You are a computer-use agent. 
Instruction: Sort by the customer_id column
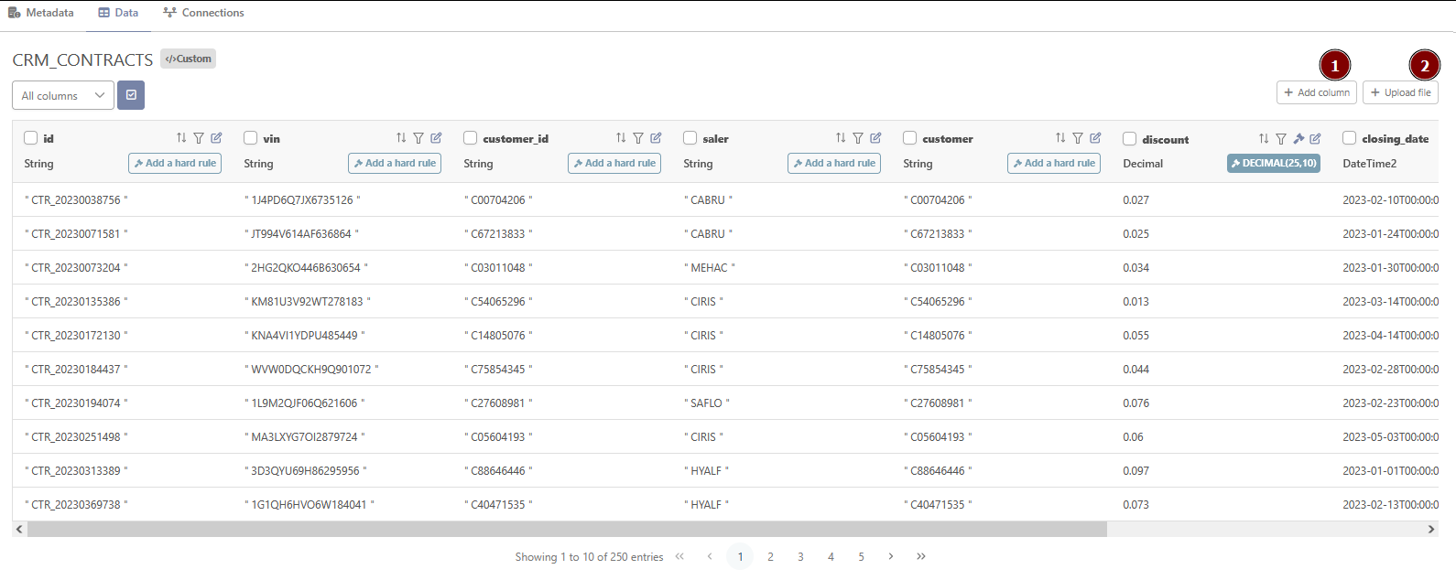pos(621,138)
